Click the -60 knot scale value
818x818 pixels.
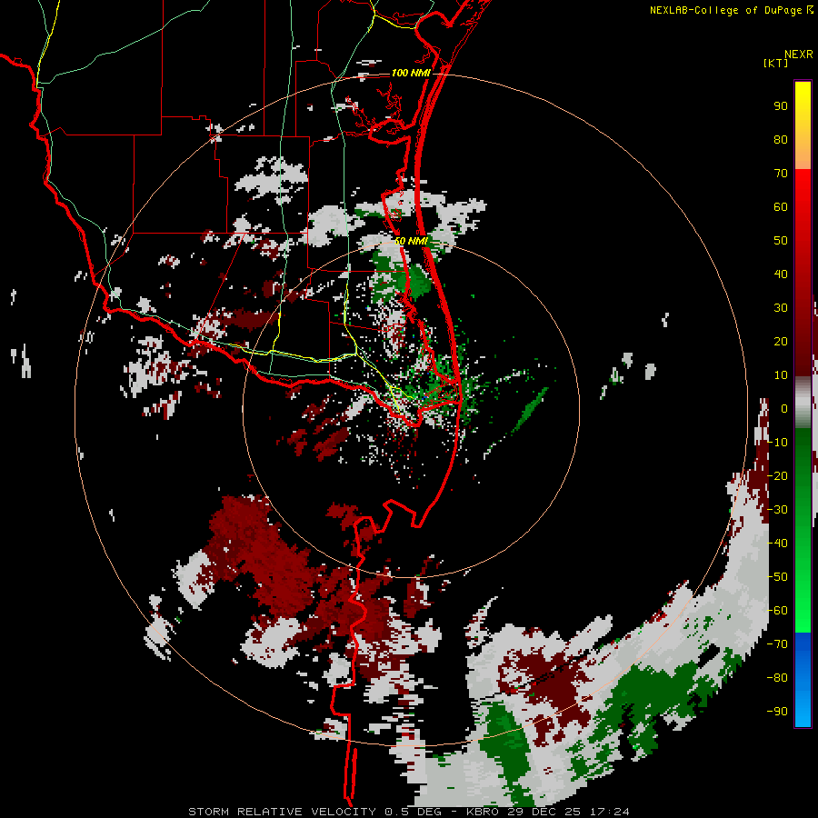(777, 611)
